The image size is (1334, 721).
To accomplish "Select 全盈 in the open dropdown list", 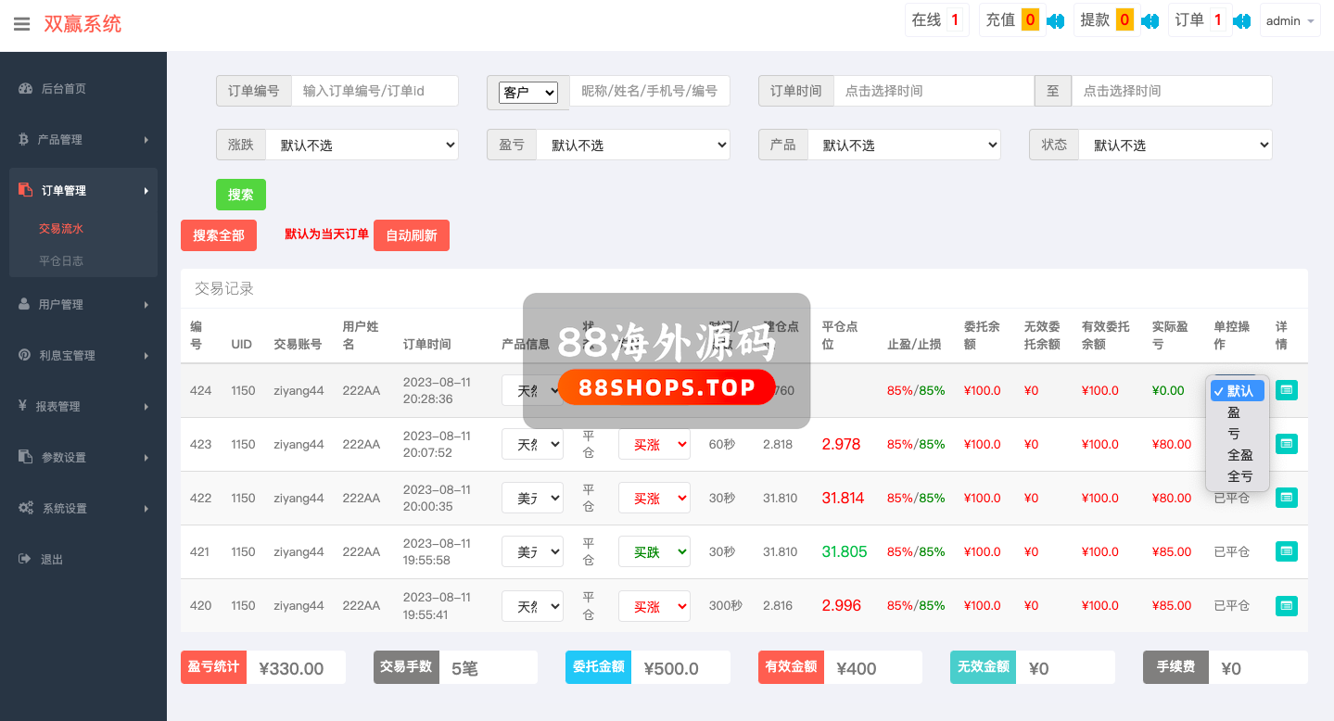I will (x=1239, y=455).
